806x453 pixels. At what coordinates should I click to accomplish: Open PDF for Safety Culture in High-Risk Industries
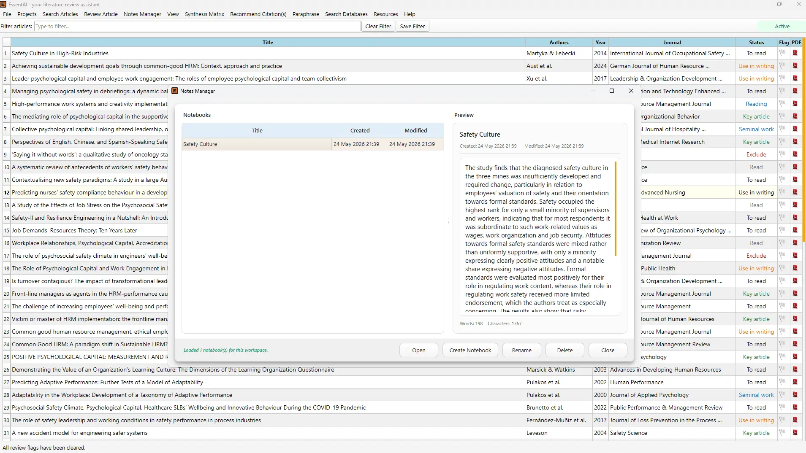(795, 53)
